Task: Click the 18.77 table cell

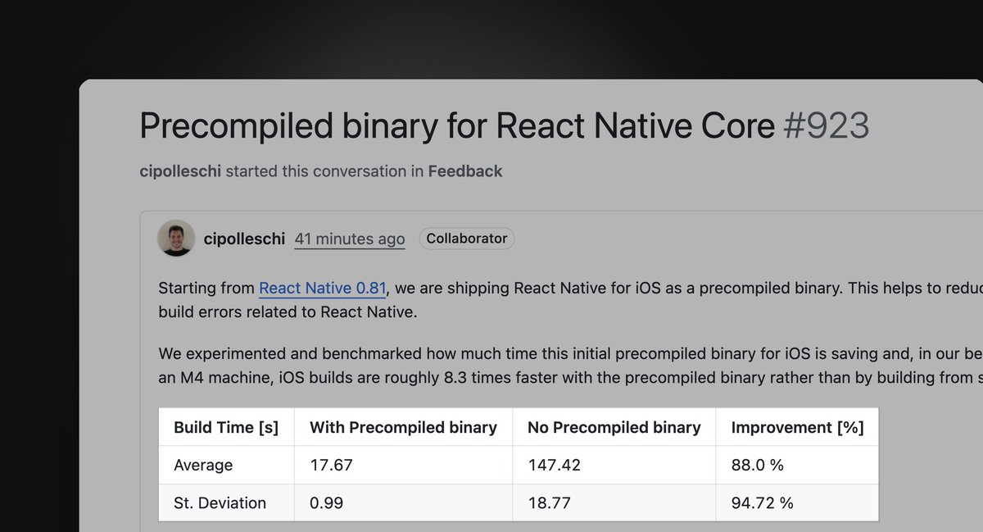Action: pyautogui.click(x=614, y=502)
